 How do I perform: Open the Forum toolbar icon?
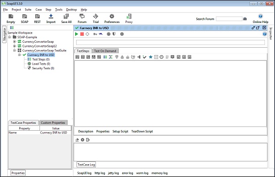82,19
